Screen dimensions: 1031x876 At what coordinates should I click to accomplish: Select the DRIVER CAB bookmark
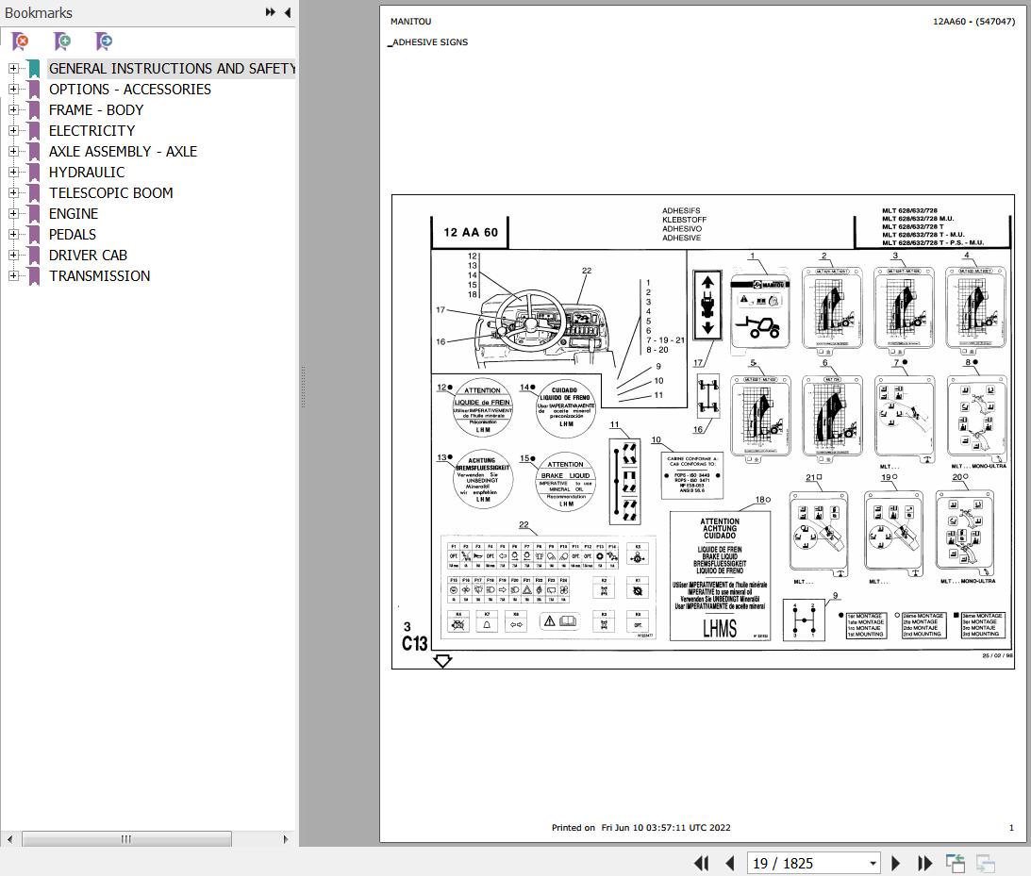click(88, 255)
